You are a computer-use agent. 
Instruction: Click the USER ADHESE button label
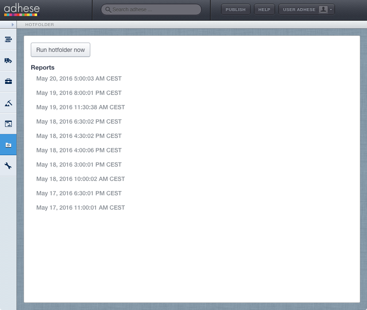[299, 10]
